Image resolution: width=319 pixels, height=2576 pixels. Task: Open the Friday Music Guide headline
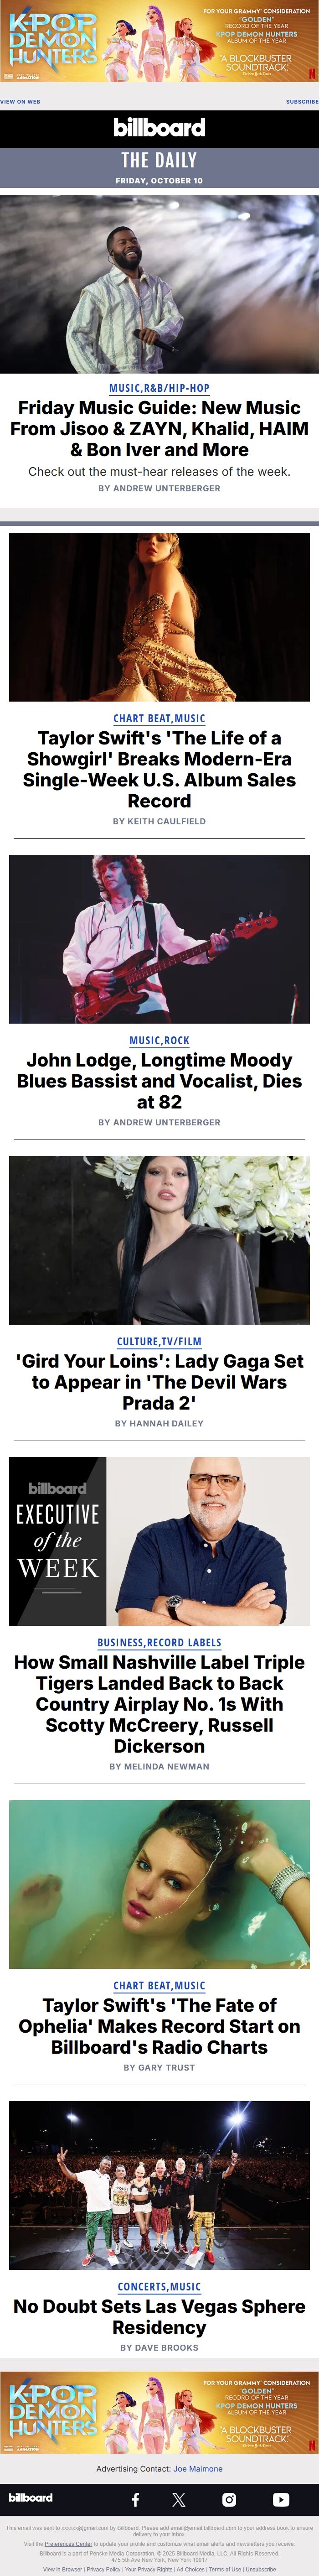159,428
